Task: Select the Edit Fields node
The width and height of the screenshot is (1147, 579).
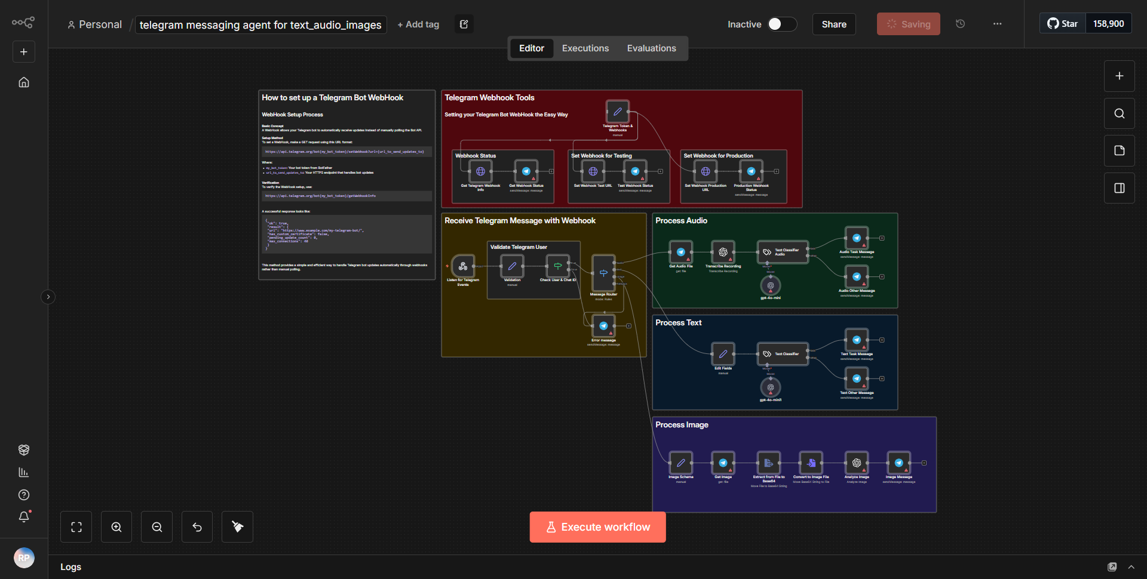Action: coord(723,354)
